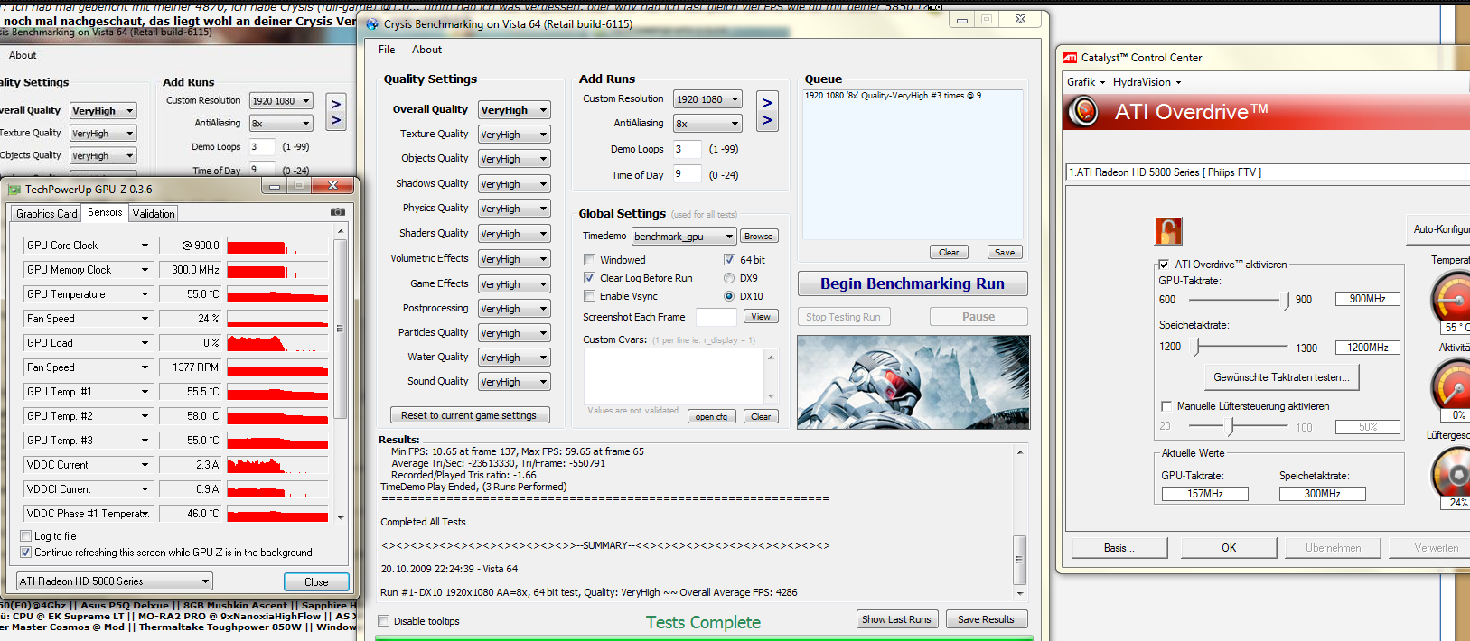Screen dimensions: 1470x641
Task: Toggle the Windowed checkbox
Action: coord(589,260)
